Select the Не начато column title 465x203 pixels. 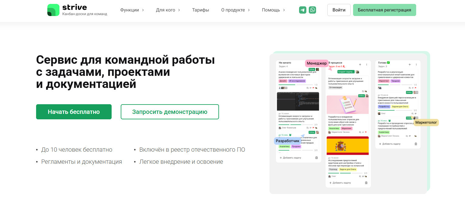point(285,63)
